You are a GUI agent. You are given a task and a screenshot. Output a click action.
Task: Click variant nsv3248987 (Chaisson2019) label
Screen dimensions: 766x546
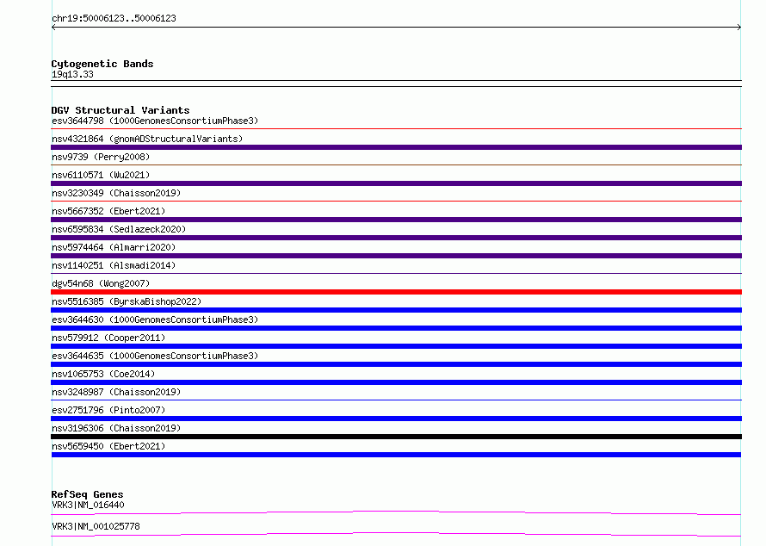[x=116, y=392]
